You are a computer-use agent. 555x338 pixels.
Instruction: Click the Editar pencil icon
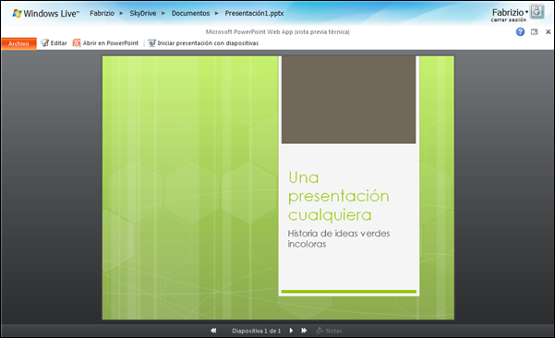[x=44, y=42]
